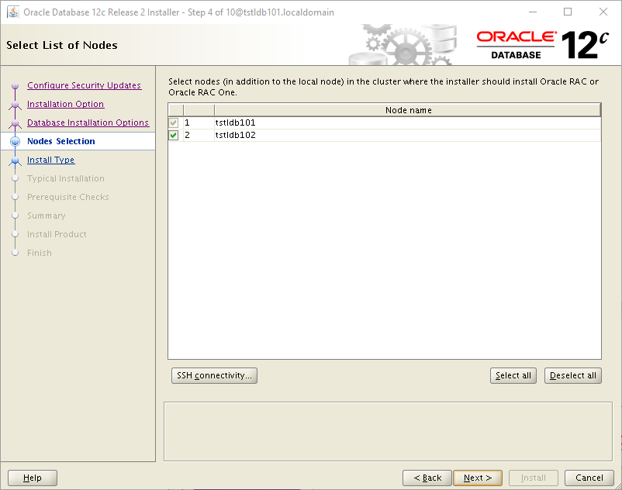This screenshot has width=622, height=490.
Task: Click row number 1 cell
Action: tap(199, 122)
